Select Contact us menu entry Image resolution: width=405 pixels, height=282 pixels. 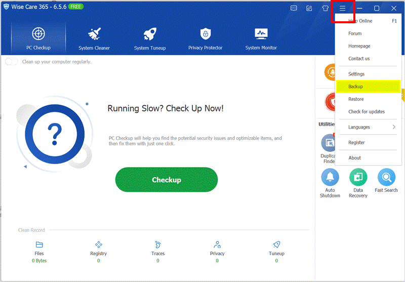pyautogui.click(x=368, y=59)
